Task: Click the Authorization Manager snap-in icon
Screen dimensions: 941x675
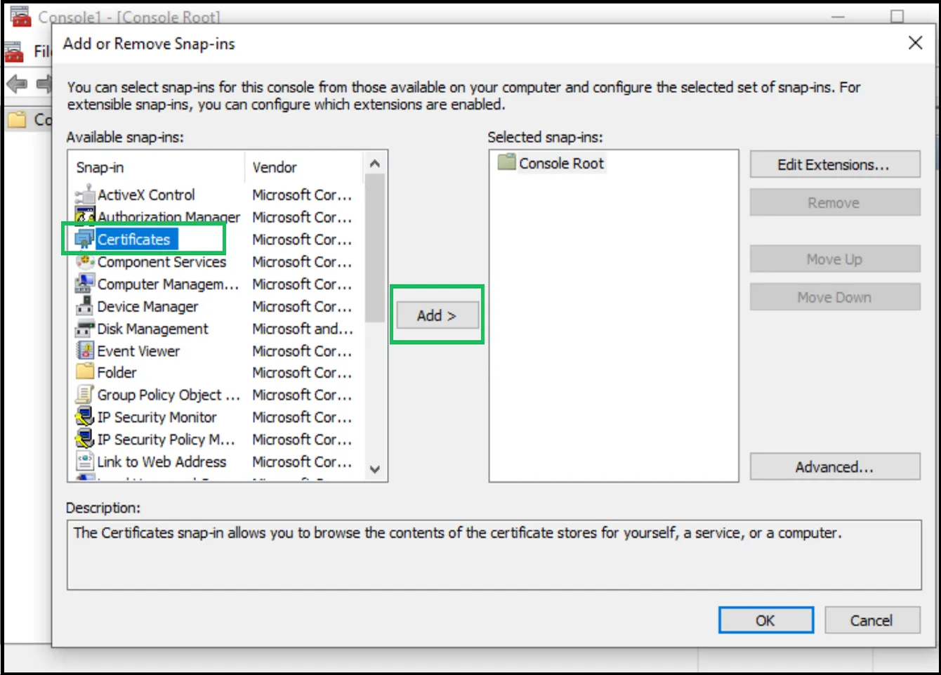Action: pos(85,217)
